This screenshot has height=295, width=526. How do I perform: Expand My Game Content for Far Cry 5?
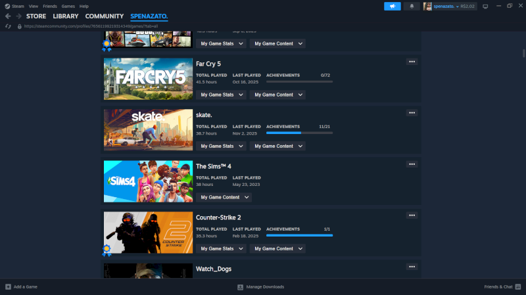click(277, 95)
